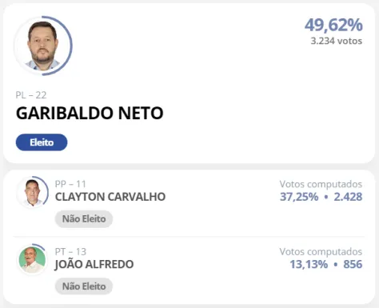
Task: Click the 3.234 votos count
Action: 337,41
